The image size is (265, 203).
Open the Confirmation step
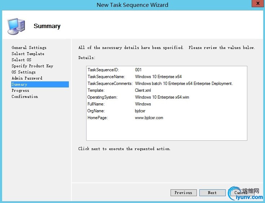[25, 96]
